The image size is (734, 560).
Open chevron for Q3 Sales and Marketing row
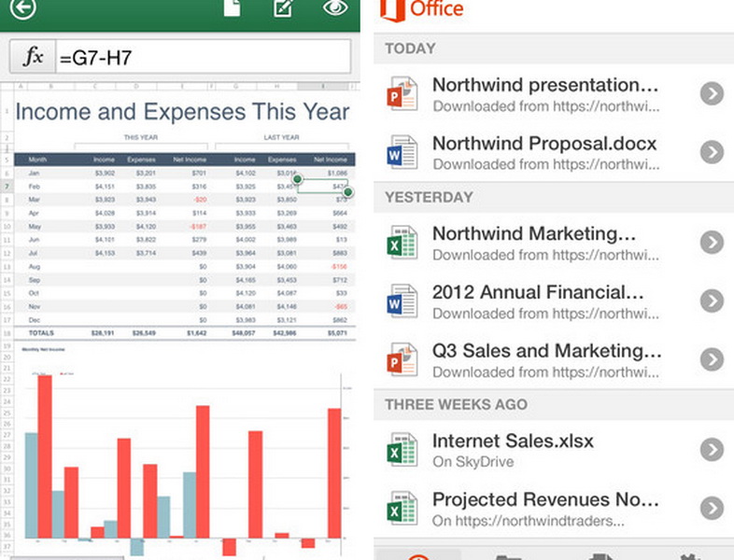[x=712, y=359]
